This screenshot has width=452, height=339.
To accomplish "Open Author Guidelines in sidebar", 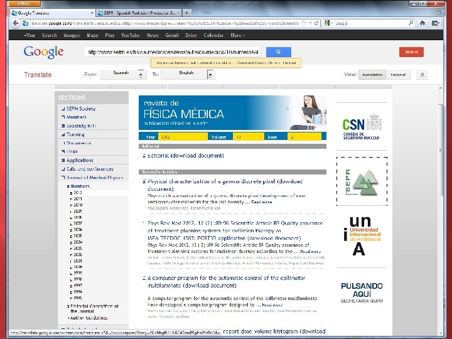I will coord(89,318).
